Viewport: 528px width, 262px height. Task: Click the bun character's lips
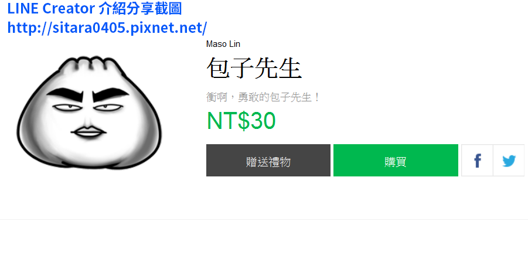coord(88,131)
